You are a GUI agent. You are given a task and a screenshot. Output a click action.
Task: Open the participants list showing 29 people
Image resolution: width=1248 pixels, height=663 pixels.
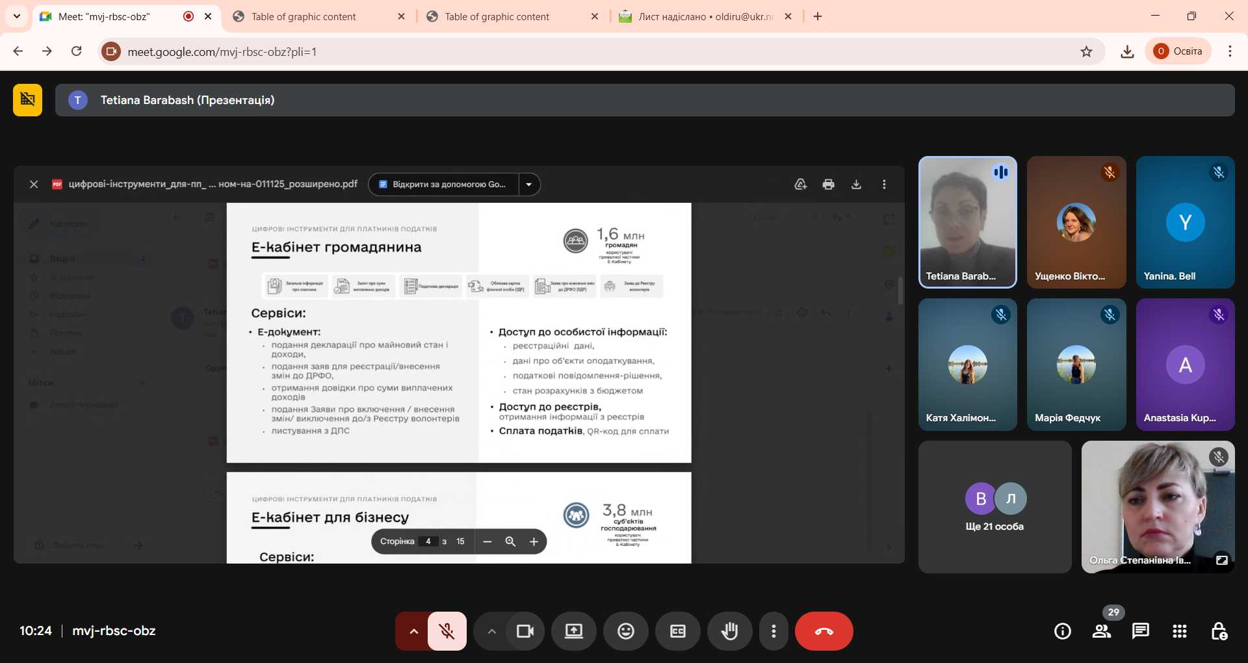(x=1101, y=630)
